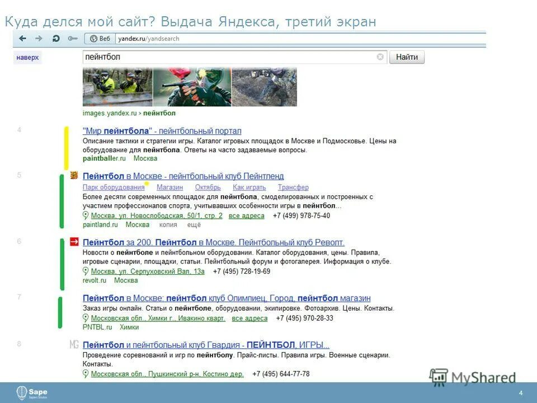This screenshot has height=403, width=537.
Task: Click phone number +7 (495) 728-19-69
Action: coord(242,271)
